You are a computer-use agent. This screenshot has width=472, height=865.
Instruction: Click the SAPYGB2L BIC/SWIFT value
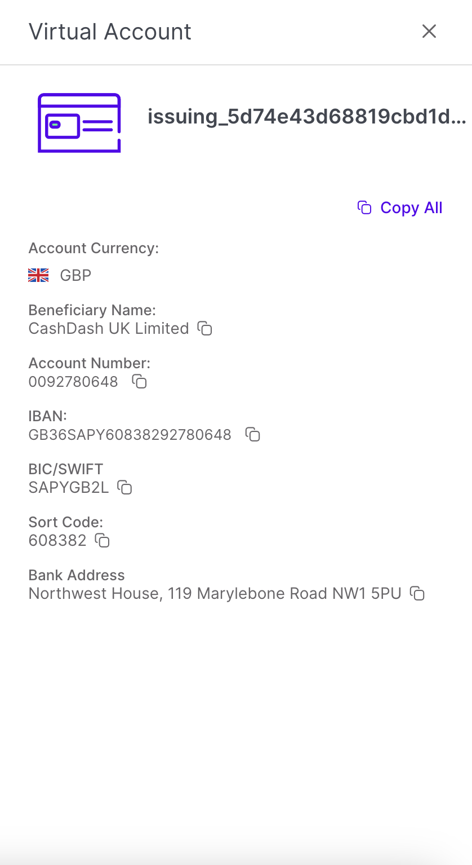click(68, 487)
